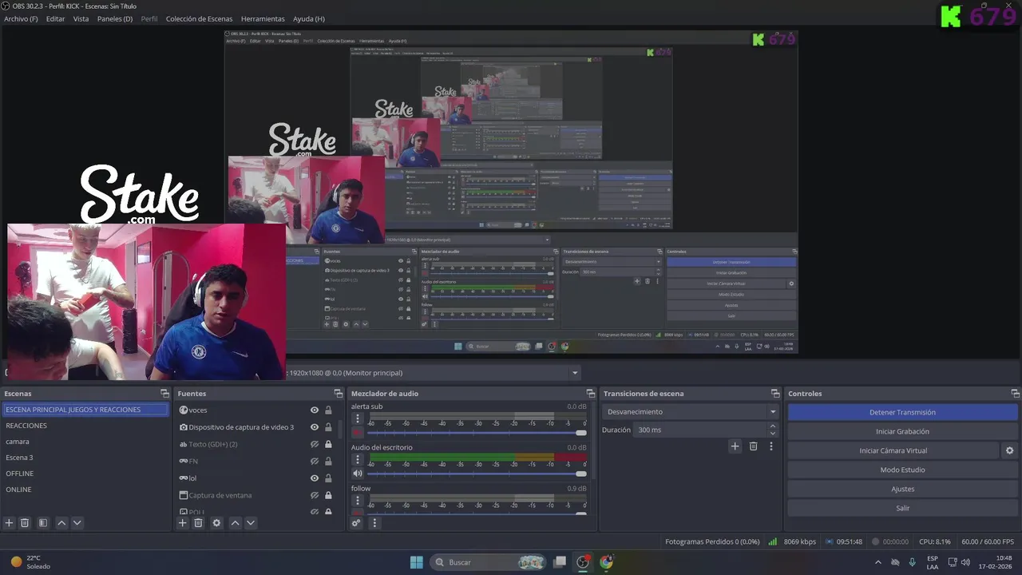Viewport: 1022px width, 575px height.
Task: Open advanced audio properties gears icon
Action: coord(356,523)
